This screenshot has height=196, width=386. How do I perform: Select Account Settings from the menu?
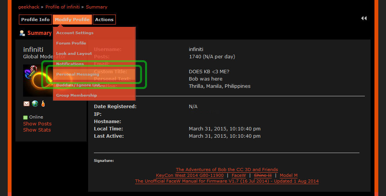[x=75, y=33]
